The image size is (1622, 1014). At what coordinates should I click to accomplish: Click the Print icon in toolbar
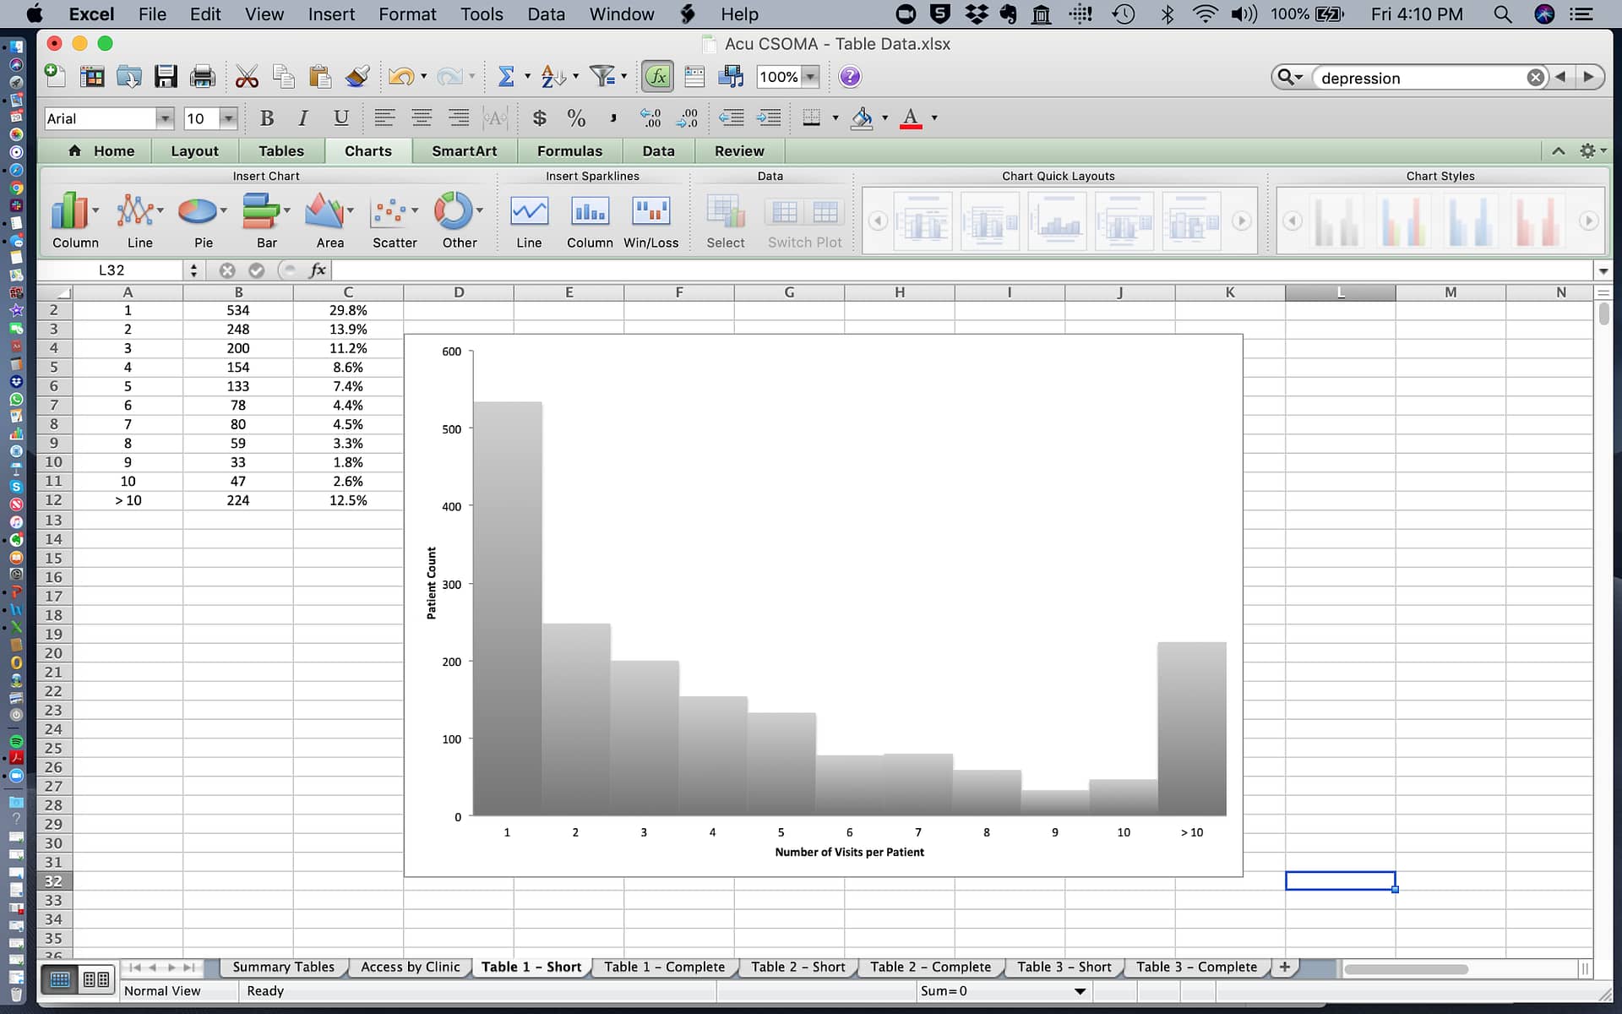point(203,77)
